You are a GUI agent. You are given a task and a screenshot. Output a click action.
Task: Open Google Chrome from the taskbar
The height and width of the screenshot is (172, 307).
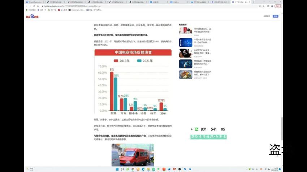tap(133, 169)
